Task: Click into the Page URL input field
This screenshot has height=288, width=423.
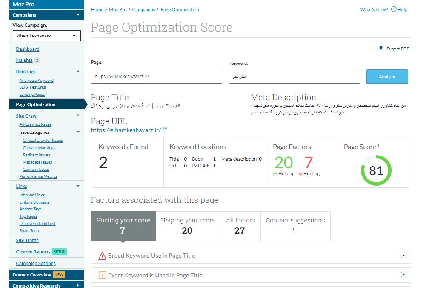Action: (156, 77)
